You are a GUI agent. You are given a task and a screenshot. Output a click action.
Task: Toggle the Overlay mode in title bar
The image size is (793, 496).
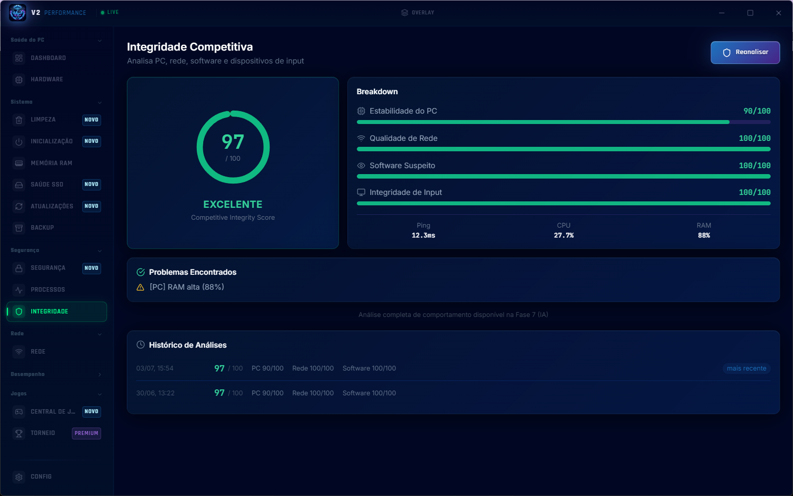(417, 12)
